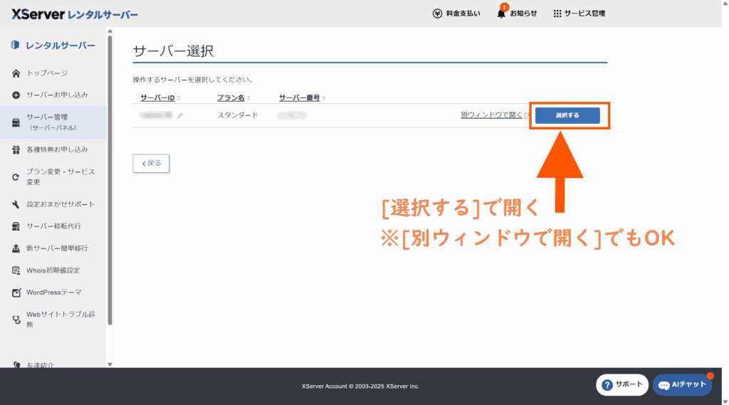This screenshot has height=405, width=729.
Task: Open the サービス管理 grid icon
Action: [557, 14]
